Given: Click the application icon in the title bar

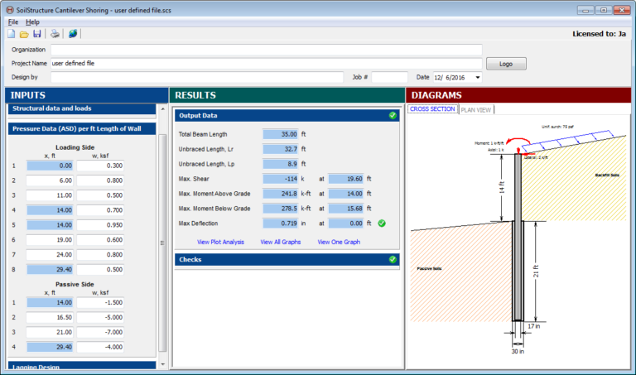Looking at the screenshot, I should coord(10,10).
